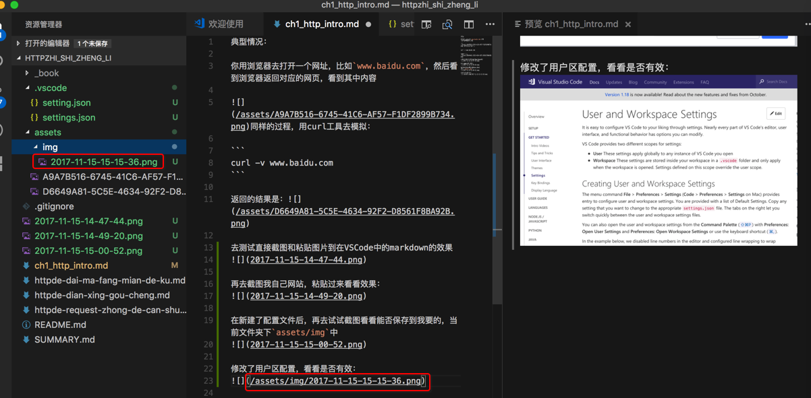811x398 pixels.
Task: Follow link 2017-11-15-14-49-20.png in editor
Action: (306, 296)
